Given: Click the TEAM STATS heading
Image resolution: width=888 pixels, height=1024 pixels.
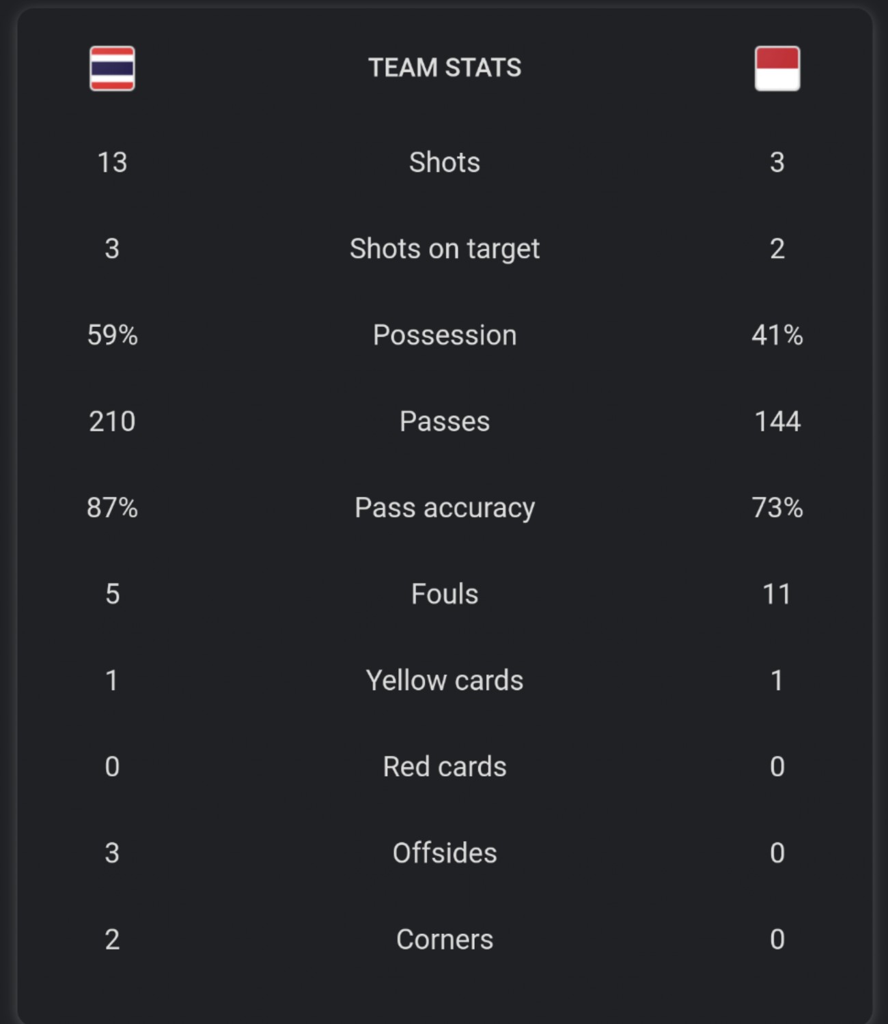Looking at the screenshot, I should pos(445,68).
